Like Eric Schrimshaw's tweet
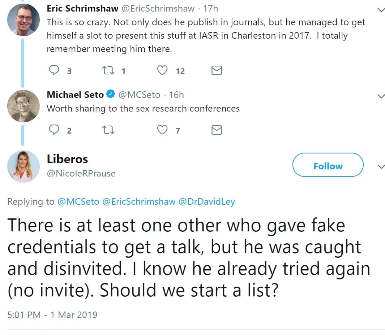 162,70
